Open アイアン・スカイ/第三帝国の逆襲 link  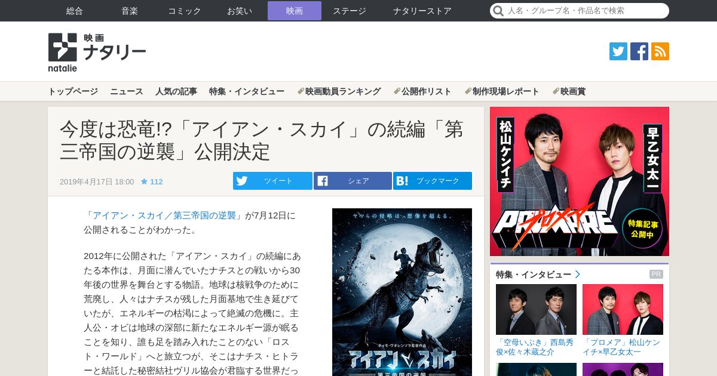(x=164, y=215)
